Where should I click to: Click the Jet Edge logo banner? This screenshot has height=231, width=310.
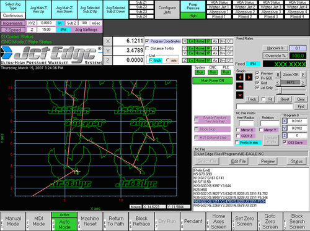pos(51,55)
